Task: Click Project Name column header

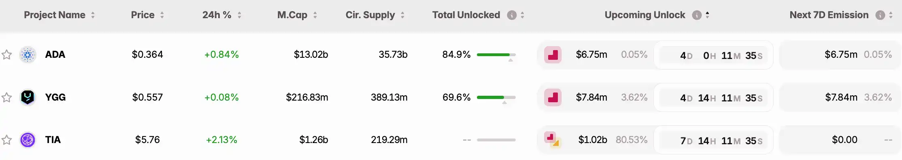Action: [x=55, y=15]
